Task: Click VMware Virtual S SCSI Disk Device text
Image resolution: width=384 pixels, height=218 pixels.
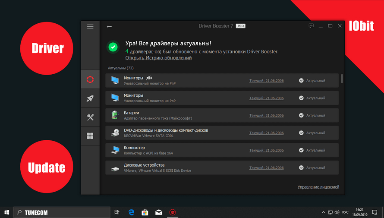Action: 157,171
